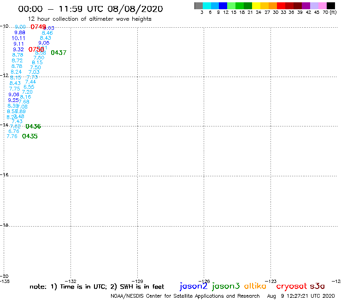Click the longitude axis label "-129"
The image size is (341, 300).
(137, 281)
